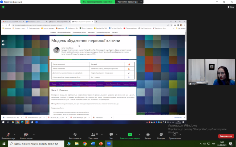Open Дослідницькі роботи in the site navigation
Screen dimensions: 236x147
(x=79, y=32)
